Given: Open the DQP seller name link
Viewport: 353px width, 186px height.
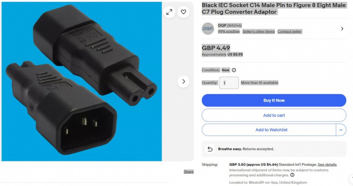Looking at the screenshot, I should pos(222,25).
